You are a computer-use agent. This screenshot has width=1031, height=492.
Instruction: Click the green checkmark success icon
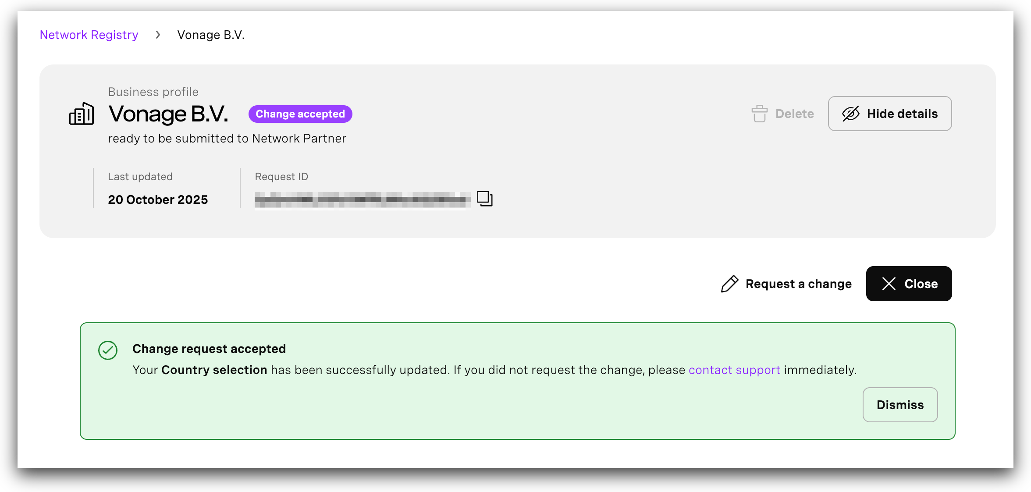click(x=108, y=350)
